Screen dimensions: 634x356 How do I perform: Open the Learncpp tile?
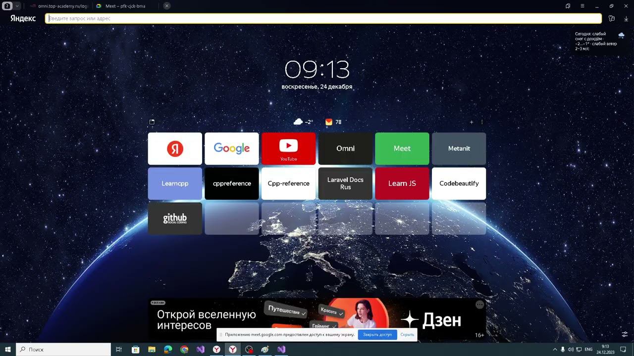[x=175, y=183]
